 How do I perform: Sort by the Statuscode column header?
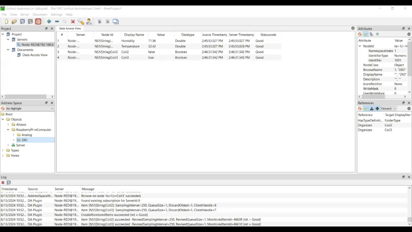coord(268,35)
